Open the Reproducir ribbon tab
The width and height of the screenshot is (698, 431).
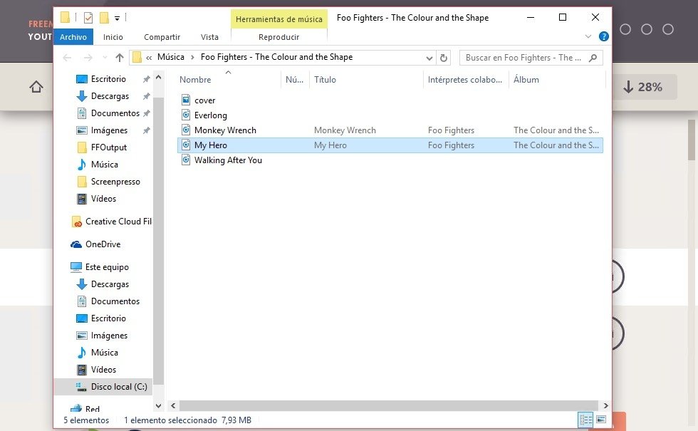coord(279,37)
